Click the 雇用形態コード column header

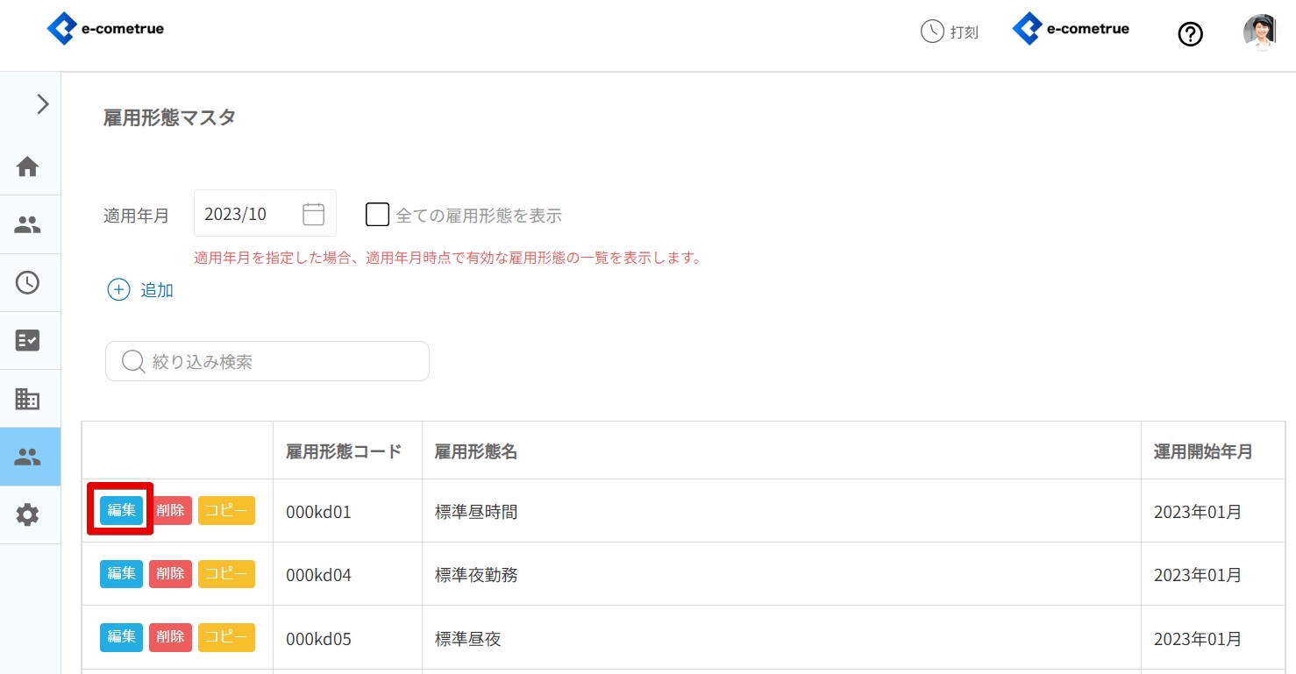[344, 451]
